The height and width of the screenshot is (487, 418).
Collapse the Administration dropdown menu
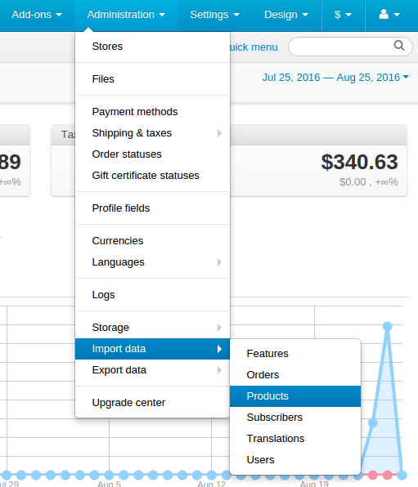pyautogui.click(x=126, y=15)
